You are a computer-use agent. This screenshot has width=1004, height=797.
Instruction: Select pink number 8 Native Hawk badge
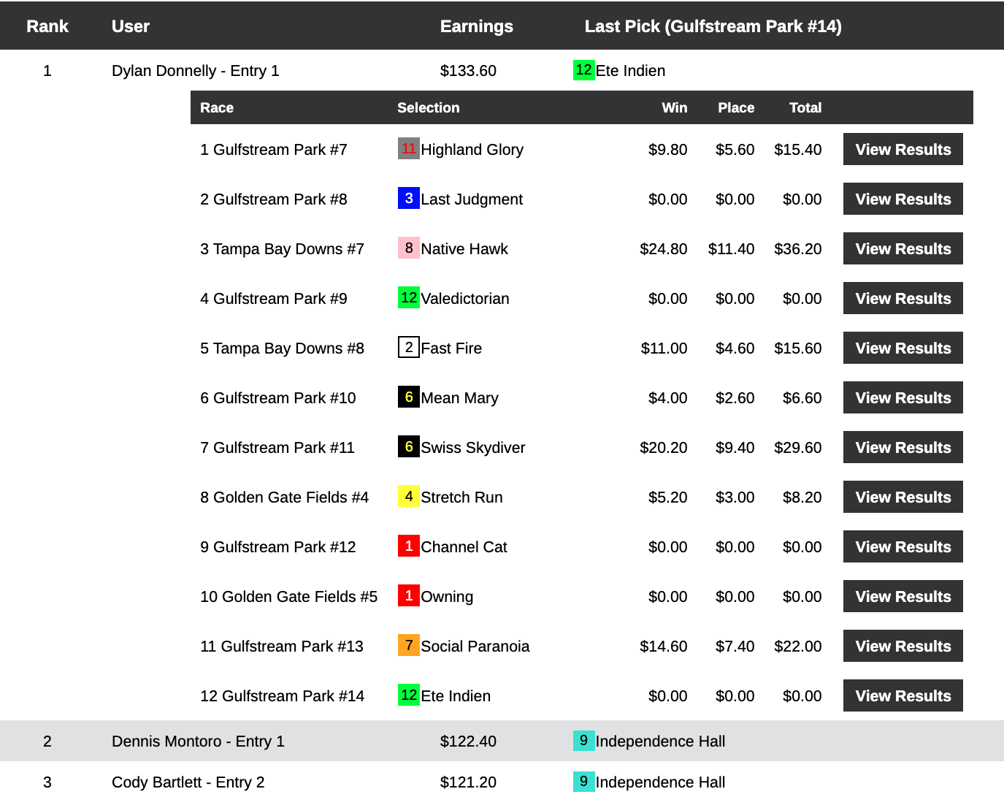point(408,248)
